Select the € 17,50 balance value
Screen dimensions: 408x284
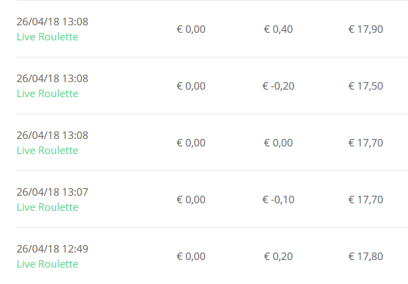point(365,86)
